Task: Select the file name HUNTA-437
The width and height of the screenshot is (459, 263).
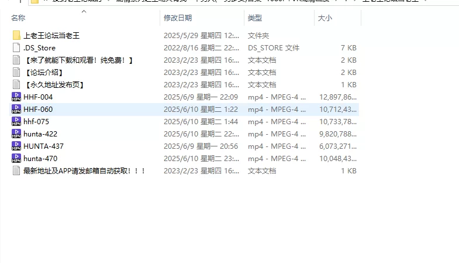Action: [x=43, y=146]
